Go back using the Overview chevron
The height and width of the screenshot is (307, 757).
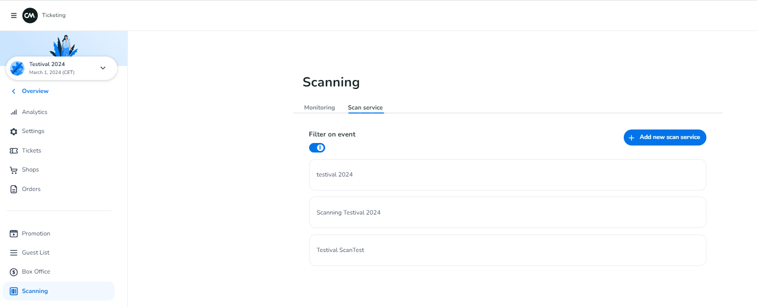tap(14, 91)
